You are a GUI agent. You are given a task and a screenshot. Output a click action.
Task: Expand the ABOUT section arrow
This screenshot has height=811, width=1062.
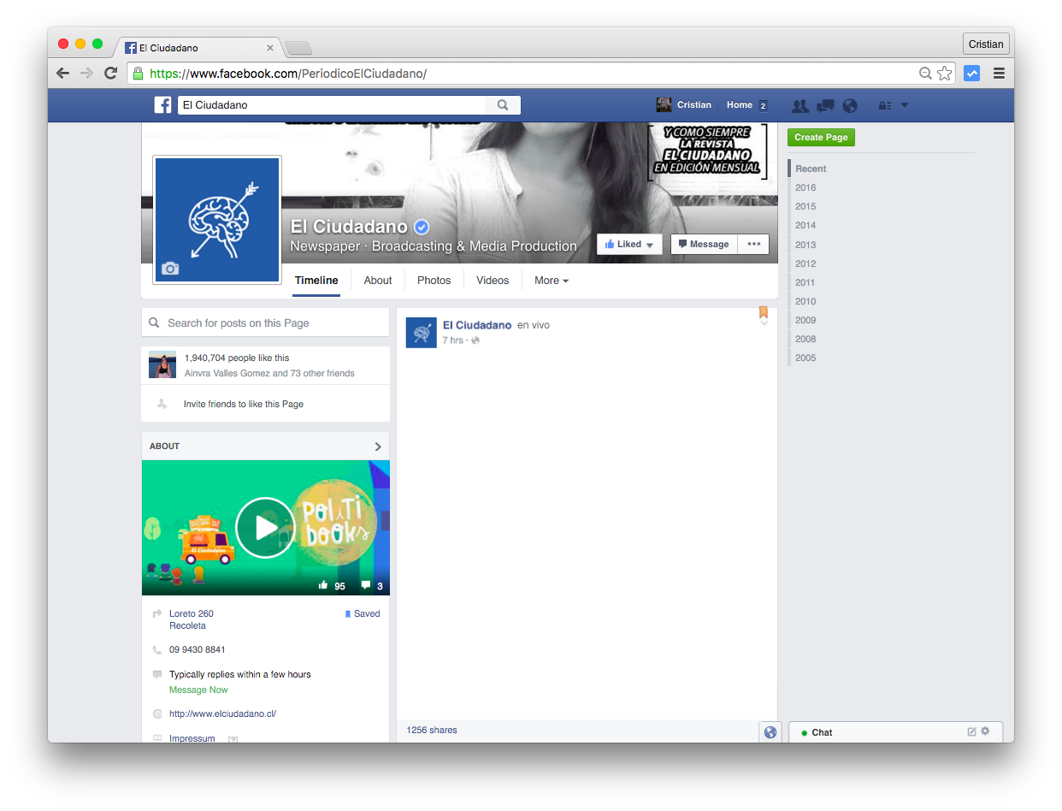pos(378,447)
